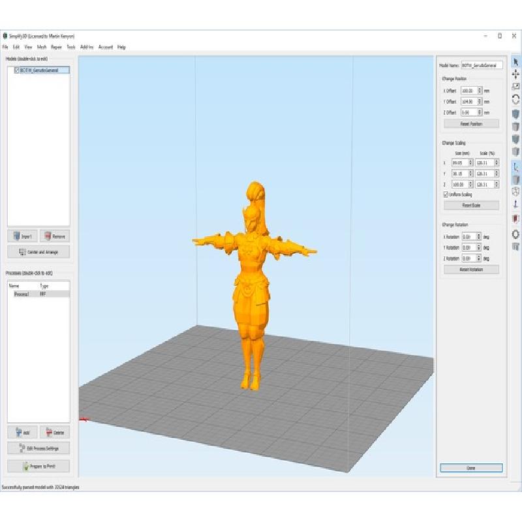Click the Done button
Viewport: 522px width, 522px height.
coord(471,468)
